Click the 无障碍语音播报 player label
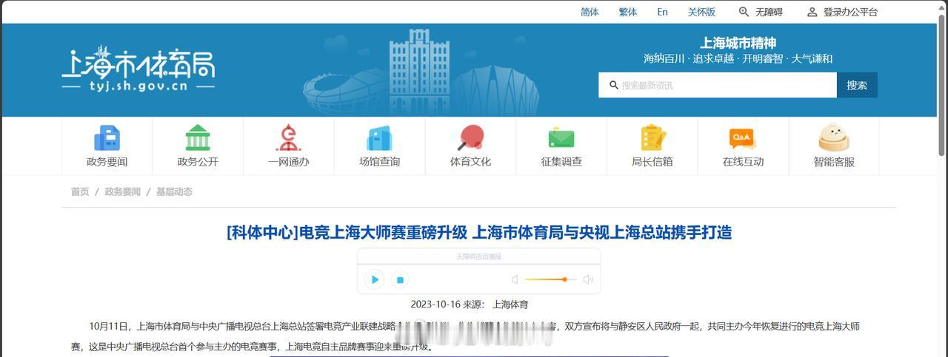Viewport: 948px width, 357px height. [x=478, y=256]
